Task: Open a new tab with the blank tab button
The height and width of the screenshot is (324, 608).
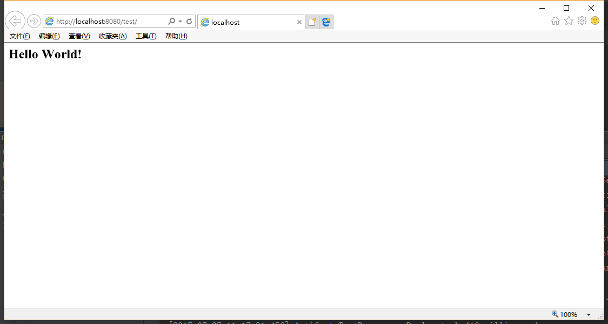Action: [x=312, y=22]
